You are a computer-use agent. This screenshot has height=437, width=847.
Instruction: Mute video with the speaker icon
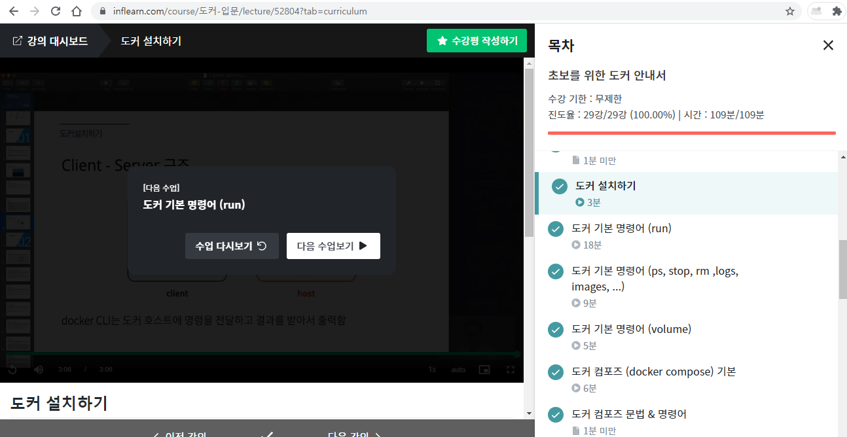coord(39,370)
